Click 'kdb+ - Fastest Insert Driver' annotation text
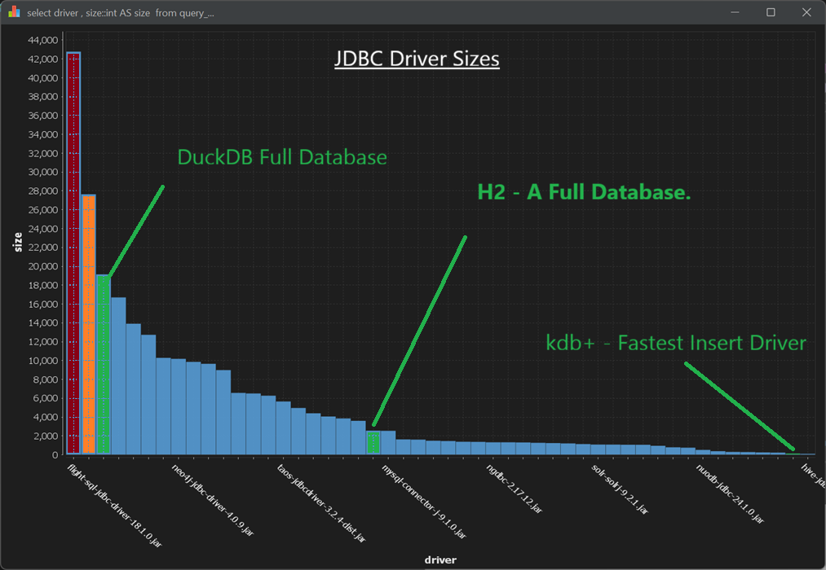The width and height of the screenshot is (826, 570). click(x=675, y=343)
